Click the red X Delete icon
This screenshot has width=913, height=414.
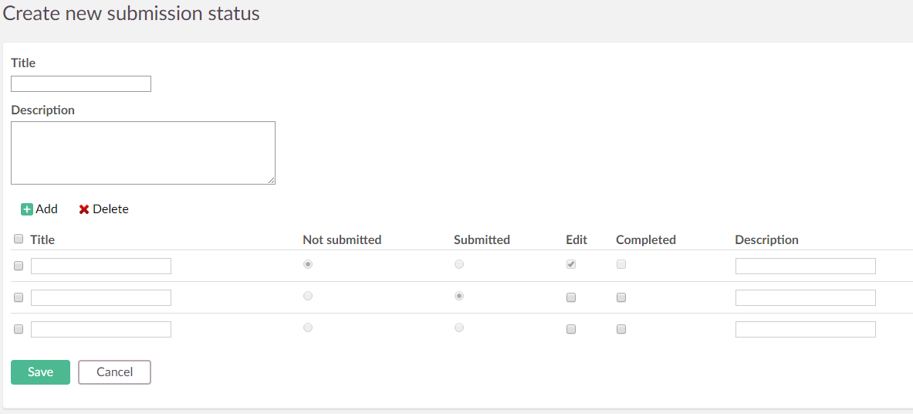tap(84, 209)
